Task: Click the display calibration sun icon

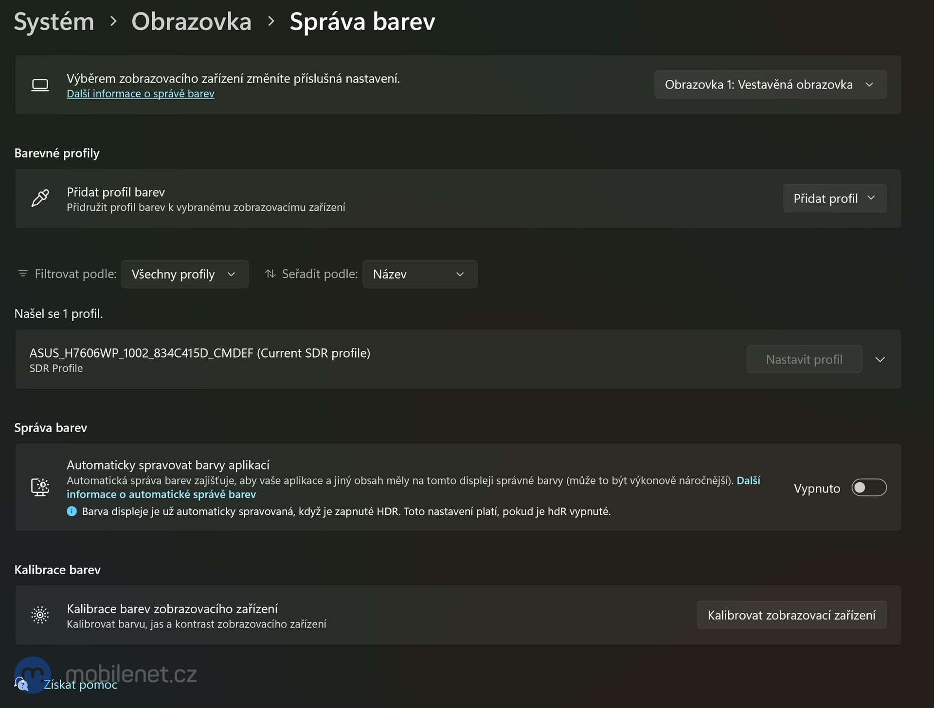Action: point(40,615)
